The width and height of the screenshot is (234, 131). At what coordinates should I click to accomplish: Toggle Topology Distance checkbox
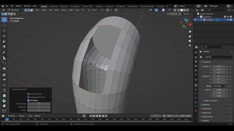point(29,97)
